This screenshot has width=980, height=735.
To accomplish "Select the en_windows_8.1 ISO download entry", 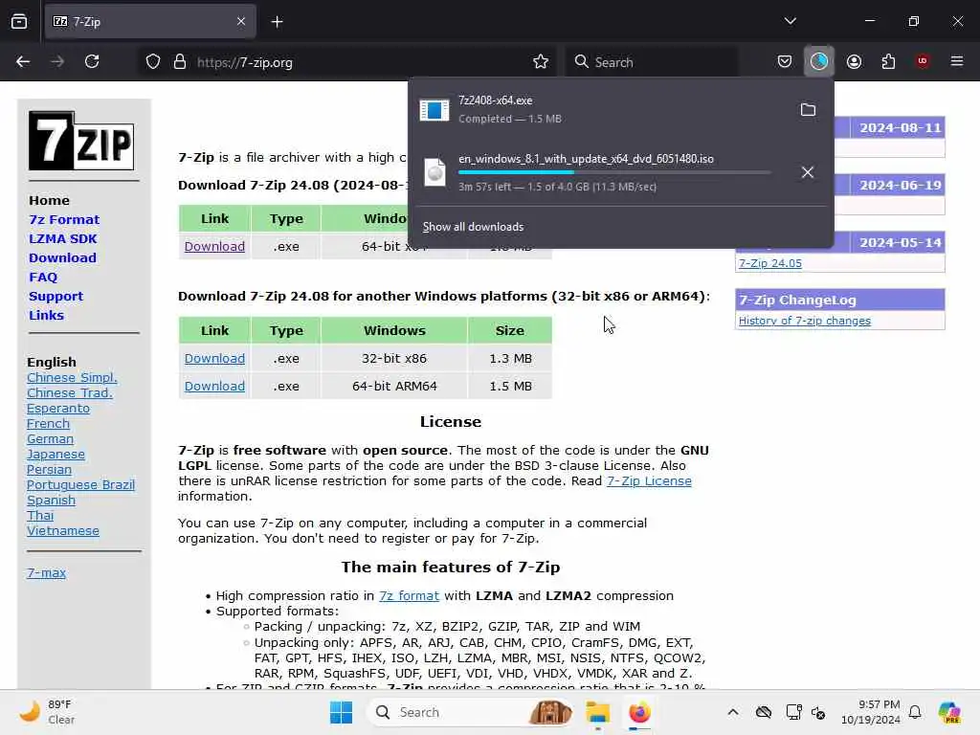I will click(600, 172).
